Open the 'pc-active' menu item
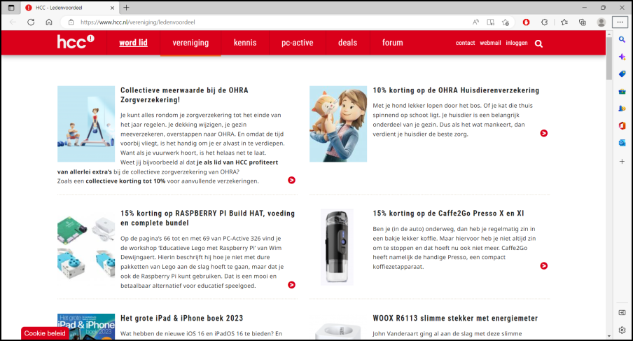 click(x=297, y=43)
